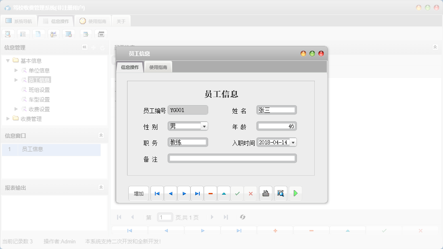Viewport: 443px width, 249px height.
Task: Jump to the first employee record in the dialog
Action: click(x=157, y=194)
